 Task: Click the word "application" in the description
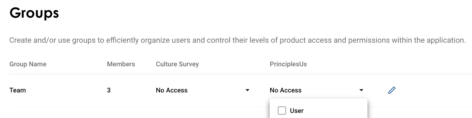[446, 40]
